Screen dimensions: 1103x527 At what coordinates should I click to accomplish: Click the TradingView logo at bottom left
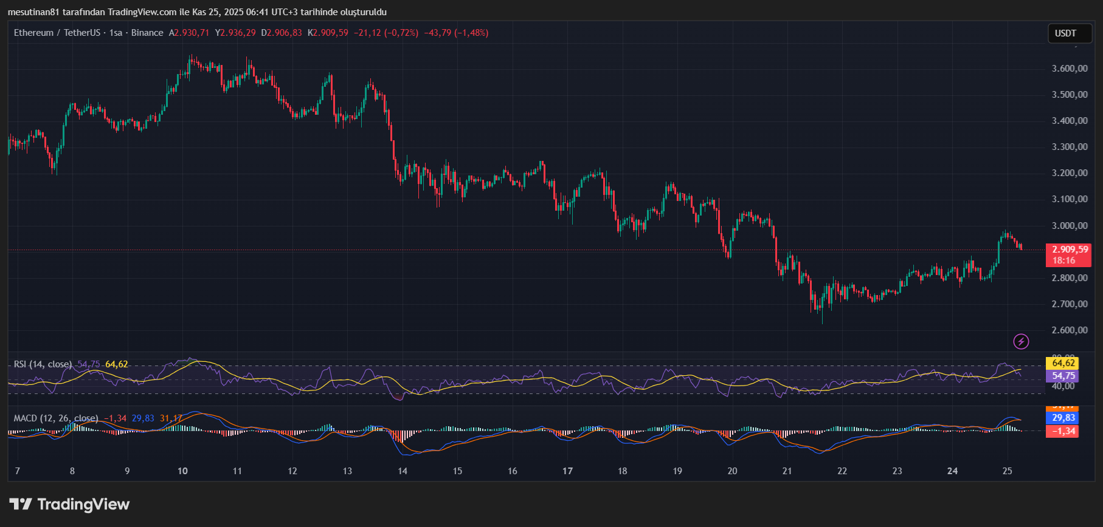click(69, 505)
